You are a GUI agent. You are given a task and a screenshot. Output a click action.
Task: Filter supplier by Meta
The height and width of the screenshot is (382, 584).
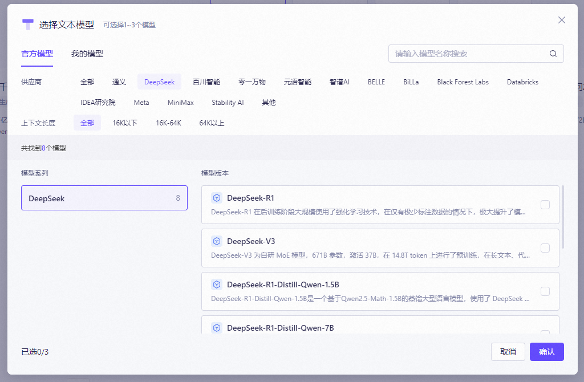[141, 103]
